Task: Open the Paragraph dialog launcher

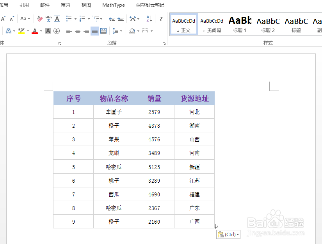Action: click(164, 43)
